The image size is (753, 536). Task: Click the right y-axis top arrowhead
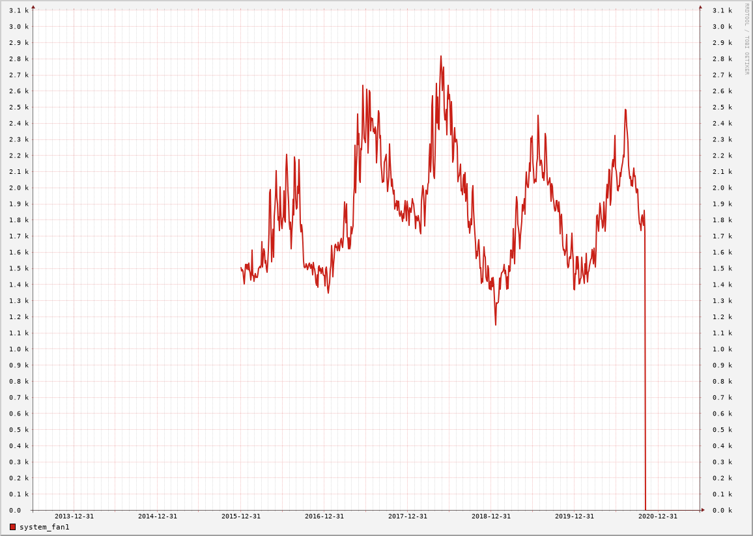click(x=700, y=7)
